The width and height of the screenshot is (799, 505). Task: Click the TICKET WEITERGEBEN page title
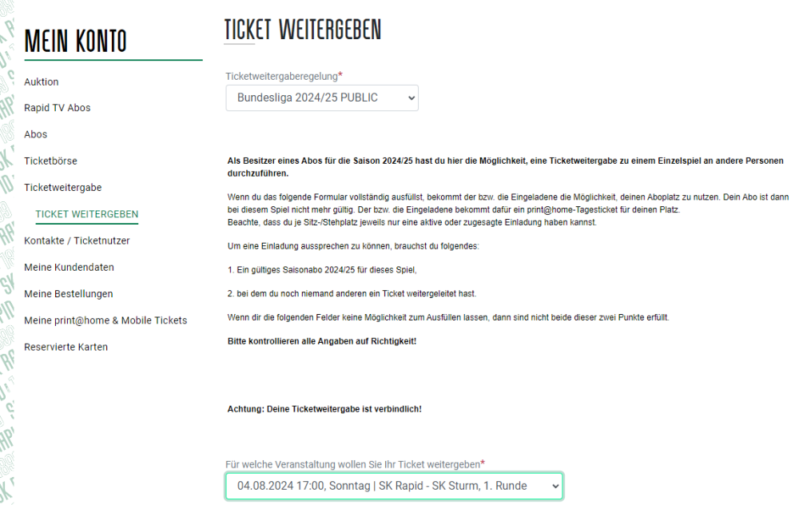(x=303, y=30)
